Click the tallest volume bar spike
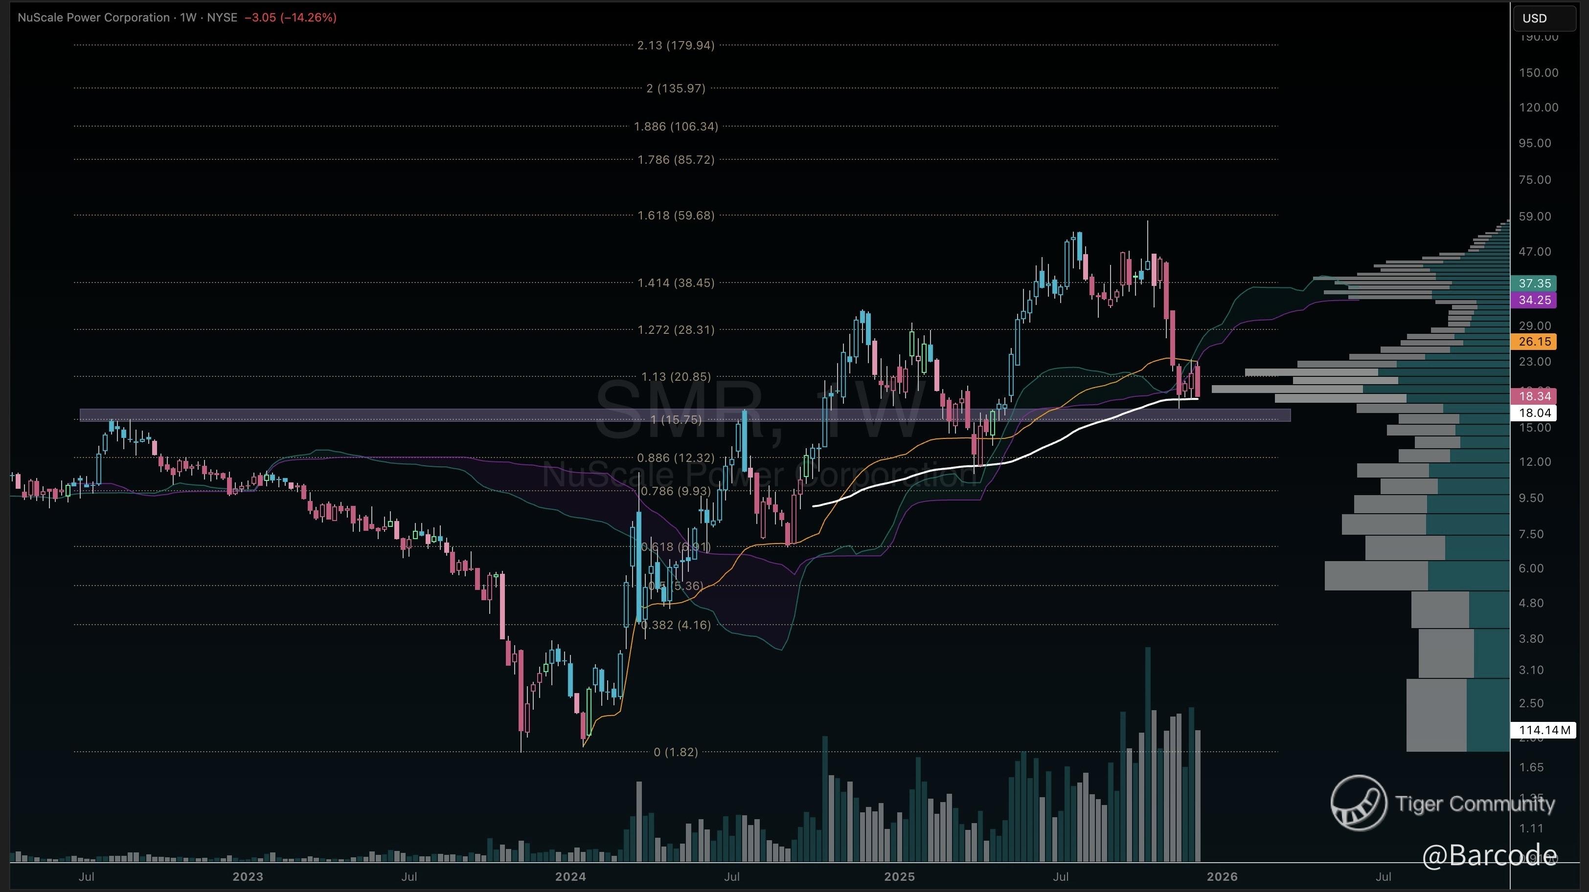The width and height of the screenshot is (1589, 892). click(x=1147, y=752)
